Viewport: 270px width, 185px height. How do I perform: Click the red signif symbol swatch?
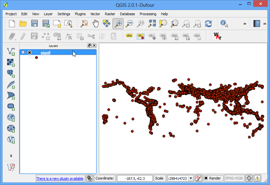[x=36, y=58]
